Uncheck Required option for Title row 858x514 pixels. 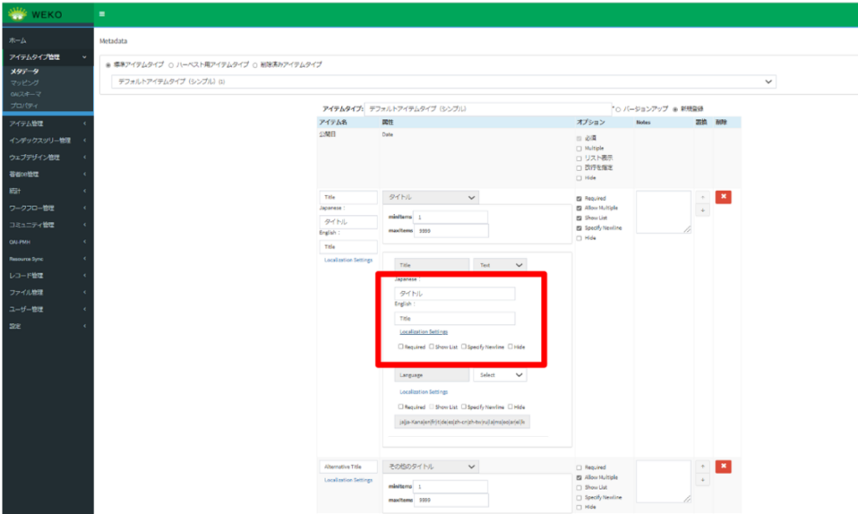tap(579, 198)
